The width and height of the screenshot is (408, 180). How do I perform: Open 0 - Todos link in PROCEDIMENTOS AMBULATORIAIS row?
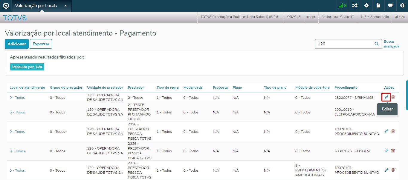click(17, 170)
